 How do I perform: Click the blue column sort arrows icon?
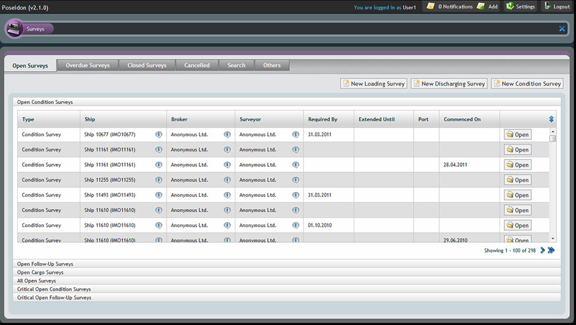coord(551,119)
